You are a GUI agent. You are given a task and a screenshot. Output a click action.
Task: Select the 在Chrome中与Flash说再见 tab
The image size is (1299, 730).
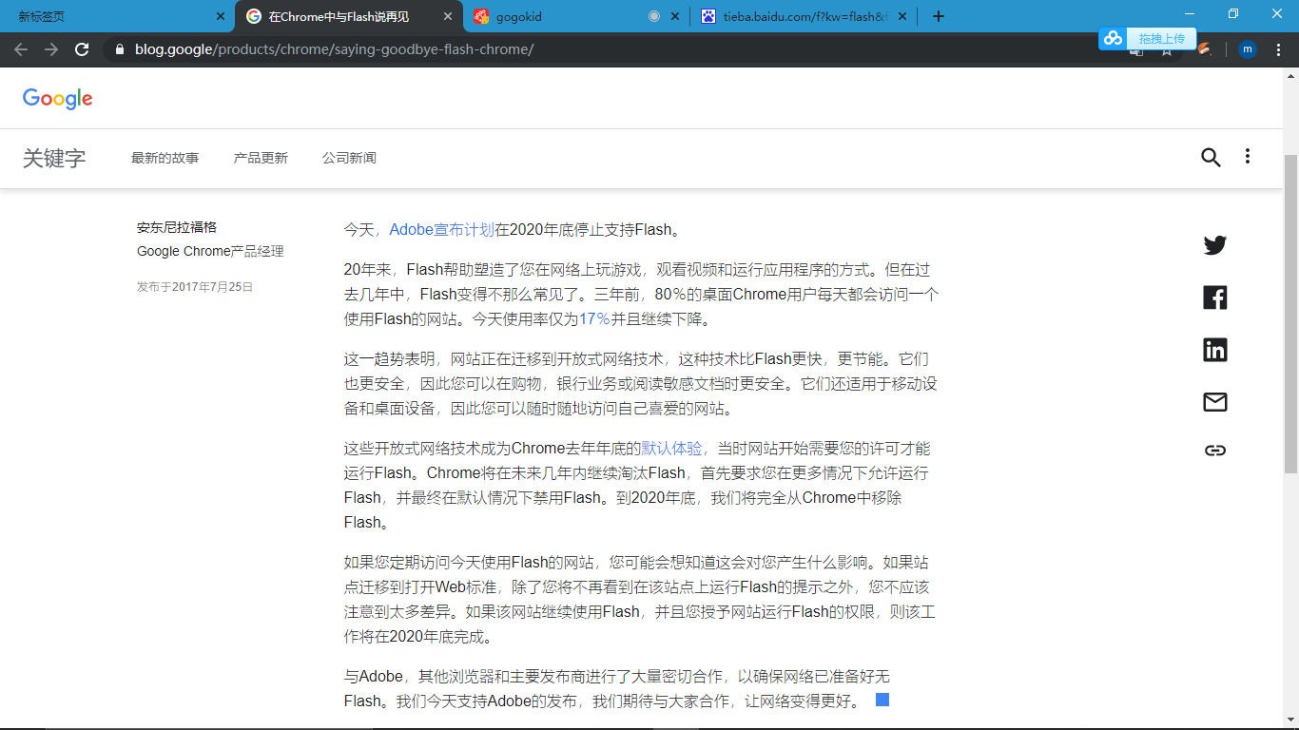click(x=348, y=16)
